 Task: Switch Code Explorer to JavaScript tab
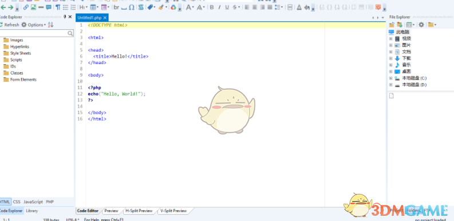click(x=33, y=202)
